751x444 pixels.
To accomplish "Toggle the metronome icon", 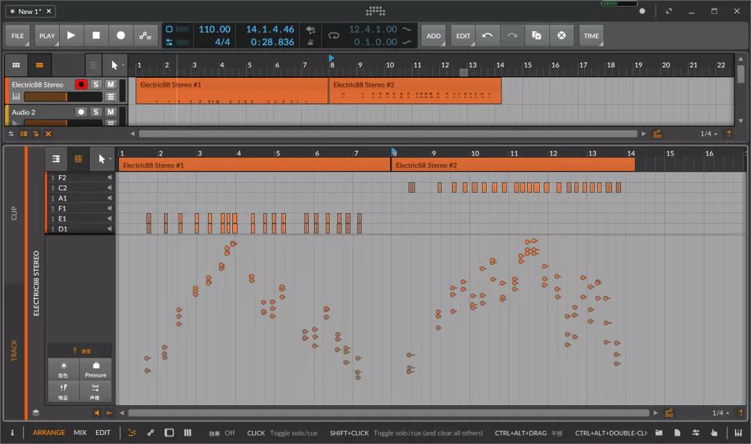I will click(x=310, y=42).
